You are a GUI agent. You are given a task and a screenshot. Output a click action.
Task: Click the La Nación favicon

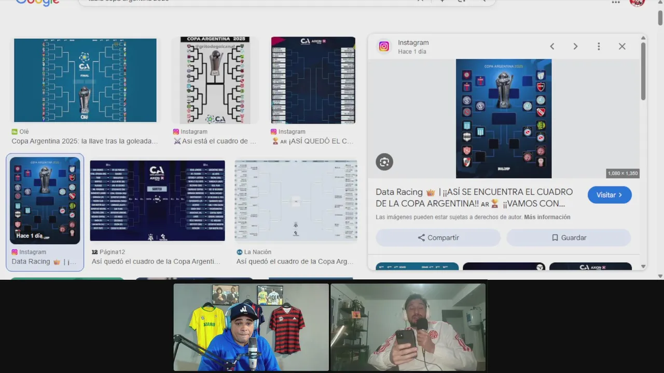pyautogui.click(x=239, y=252)
